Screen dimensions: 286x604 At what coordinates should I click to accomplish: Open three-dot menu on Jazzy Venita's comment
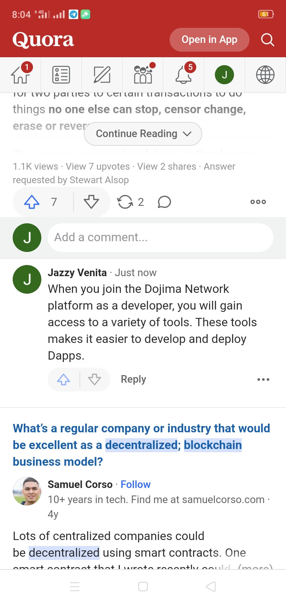point(263,379)
